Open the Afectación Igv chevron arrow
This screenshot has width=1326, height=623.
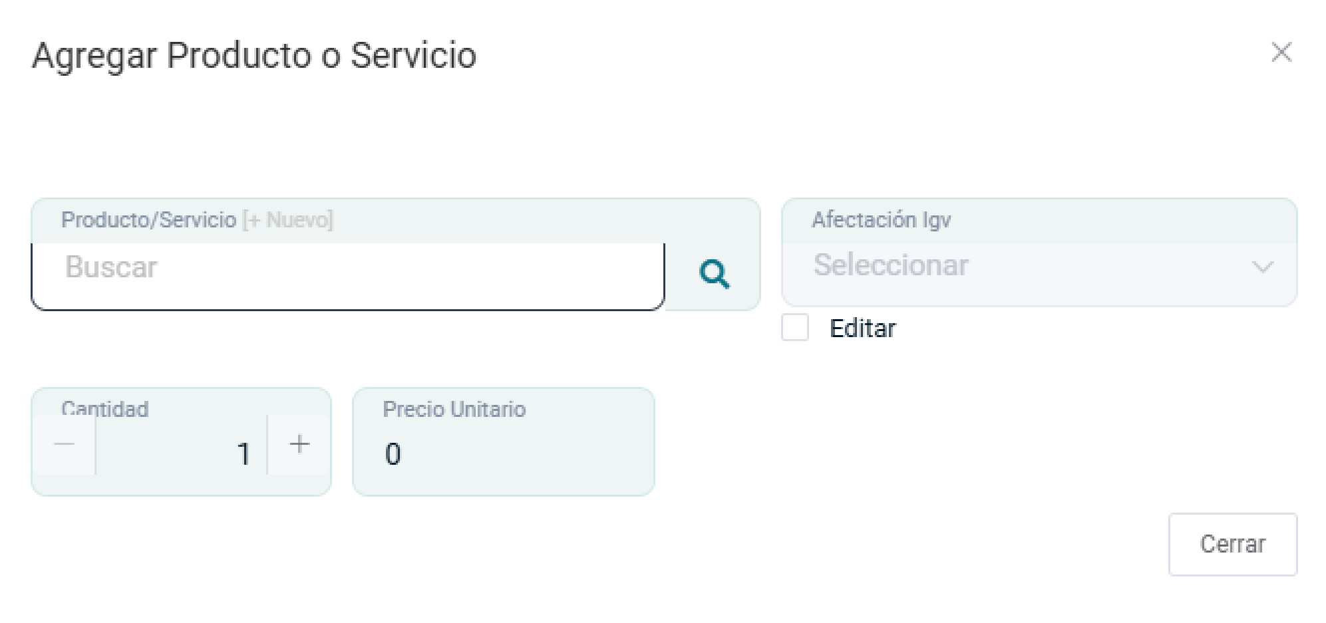click(1263, 266)
